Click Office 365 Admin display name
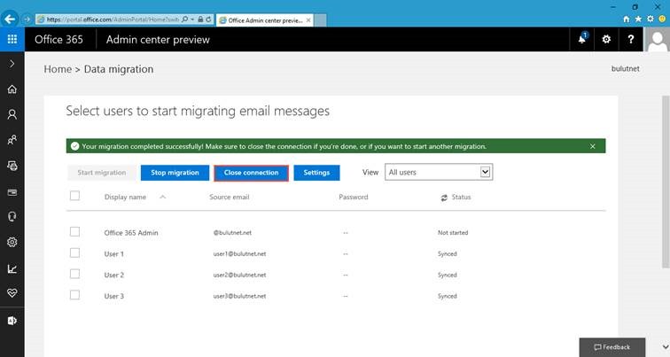670x357 pixels. pyautogui.click(x=131, y=233)
